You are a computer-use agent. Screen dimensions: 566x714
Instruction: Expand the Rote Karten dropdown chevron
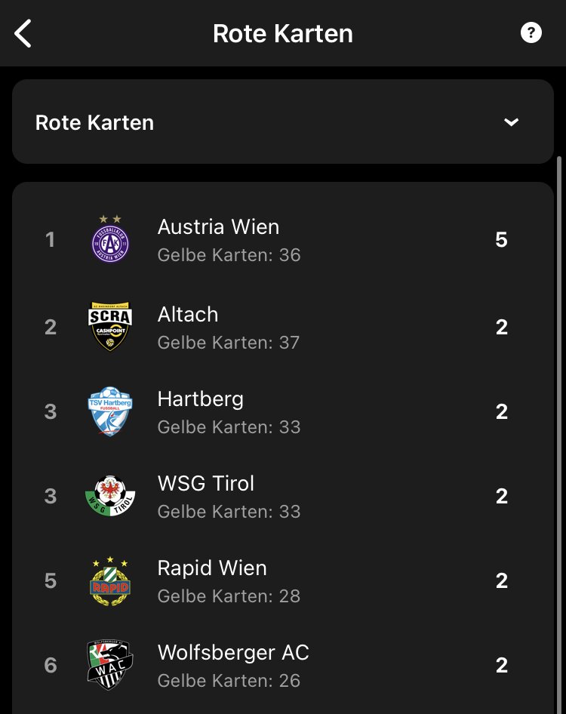coord(512,122)
